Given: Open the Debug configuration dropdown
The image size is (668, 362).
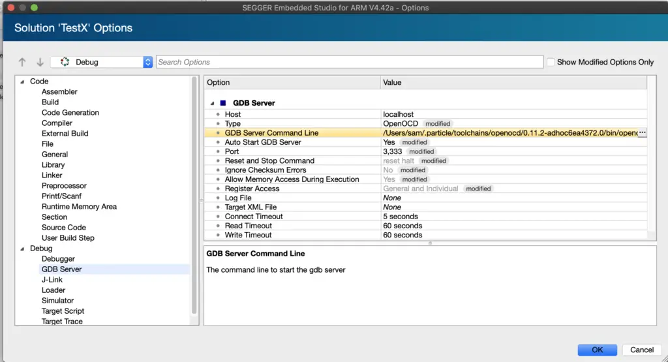Looking at the screenshot, I should (x=101, y=62).
